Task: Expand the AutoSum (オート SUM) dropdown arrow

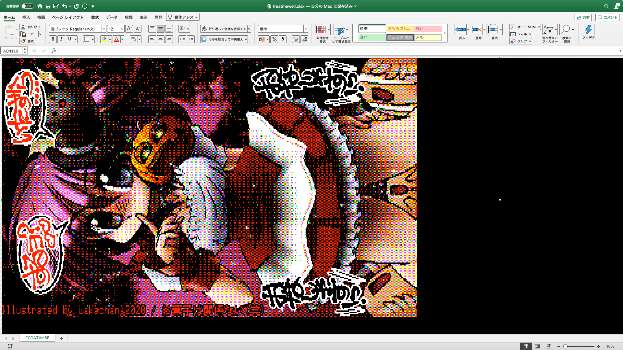Action: [539, 27]
